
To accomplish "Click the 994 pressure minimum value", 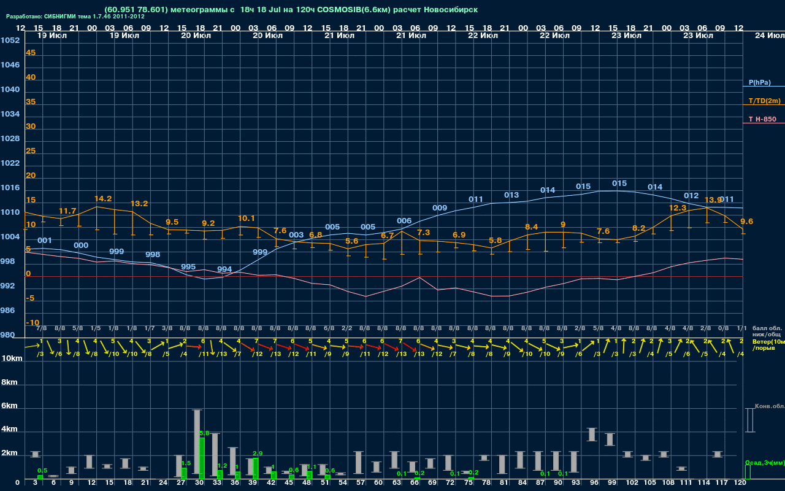I will [x=224, y=269].
